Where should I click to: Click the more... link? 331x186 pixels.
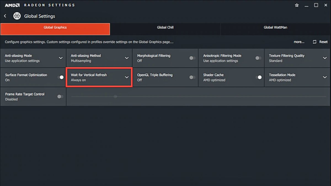[299, 42]
